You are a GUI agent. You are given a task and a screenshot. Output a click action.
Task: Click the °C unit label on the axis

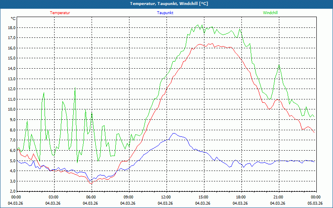pos(13,18)
